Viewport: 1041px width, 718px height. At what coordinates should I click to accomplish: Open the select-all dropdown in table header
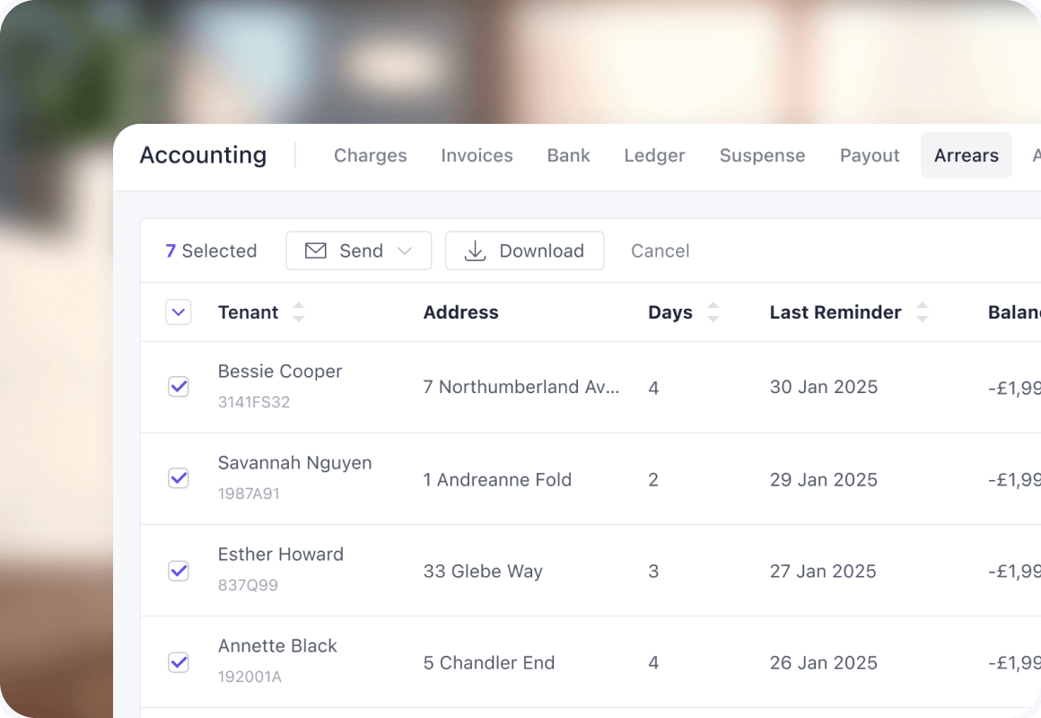179,312
